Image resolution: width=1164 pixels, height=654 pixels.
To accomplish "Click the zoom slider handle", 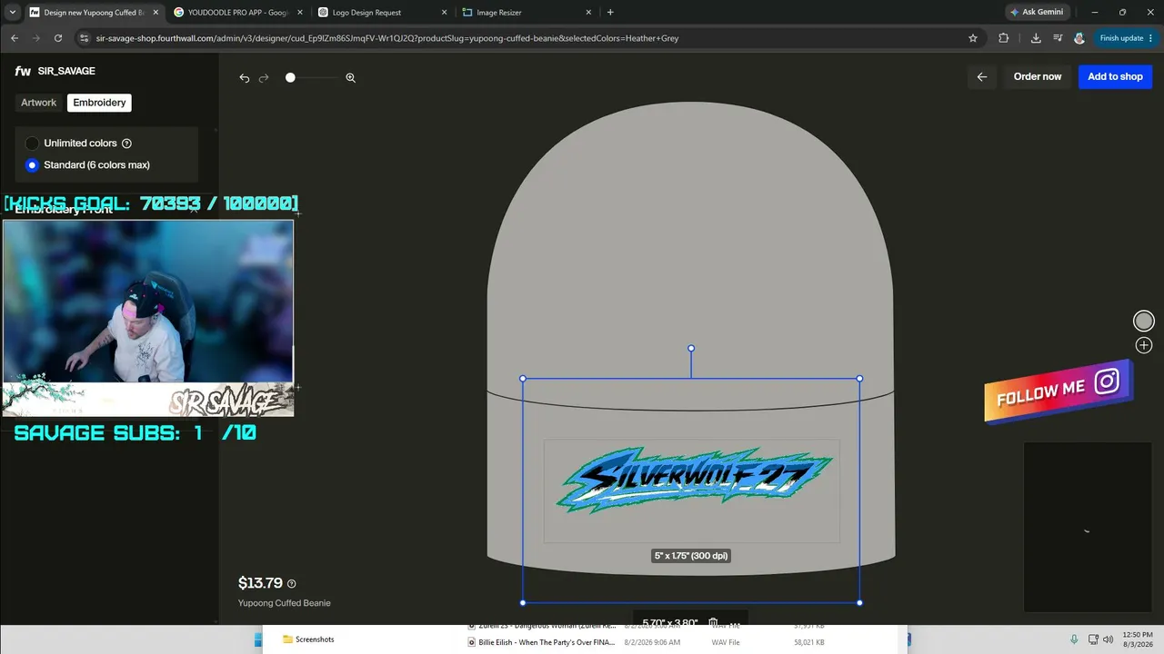I will 290,78.
